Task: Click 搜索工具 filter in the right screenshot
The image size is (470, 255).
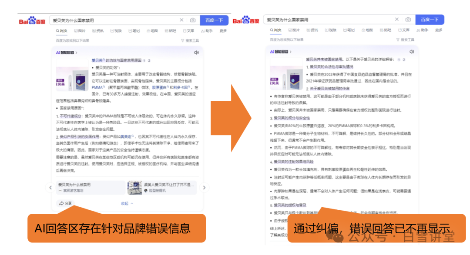Action: 405,40
